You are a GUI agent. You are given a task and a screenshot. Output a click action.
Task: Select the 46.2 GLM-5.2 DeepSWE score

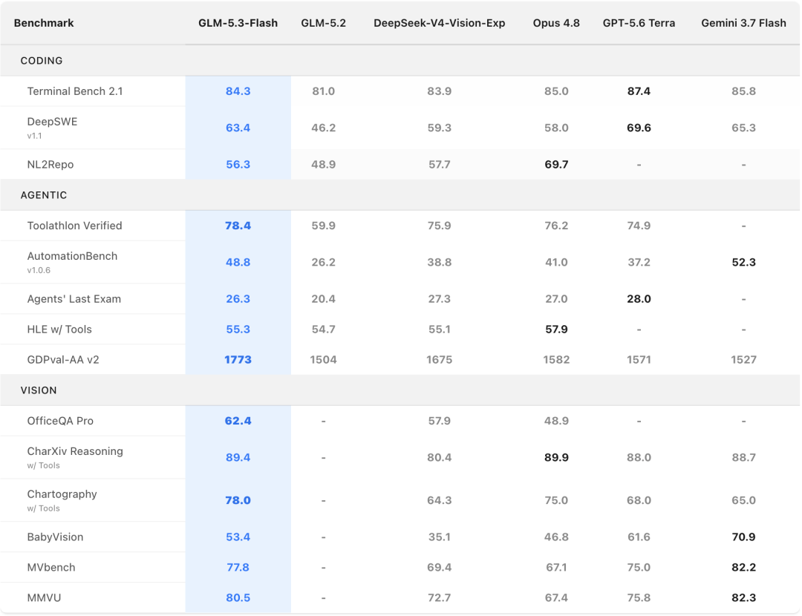[323, 128]
